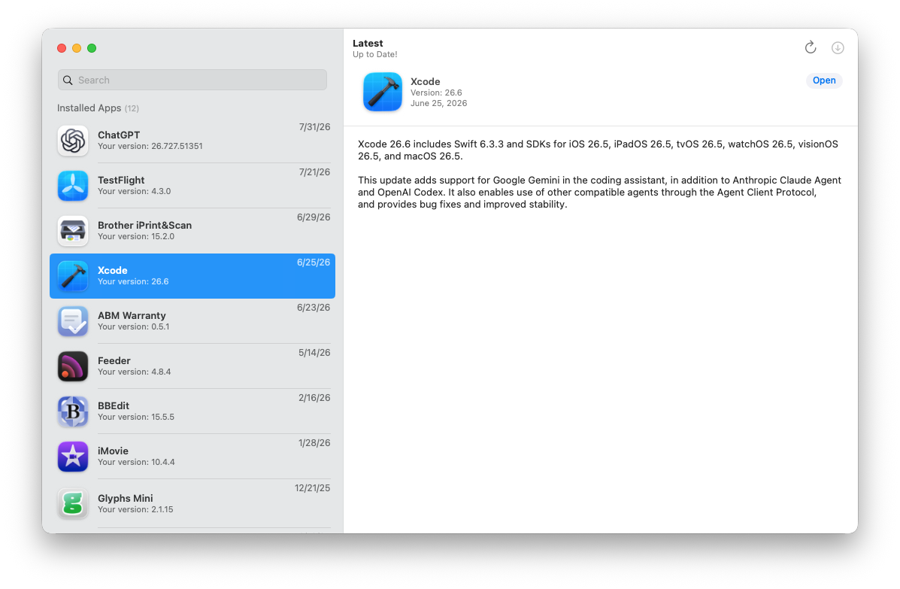Click the iMovie star icon
900x589 pixels.
click(x=73, y=457)
